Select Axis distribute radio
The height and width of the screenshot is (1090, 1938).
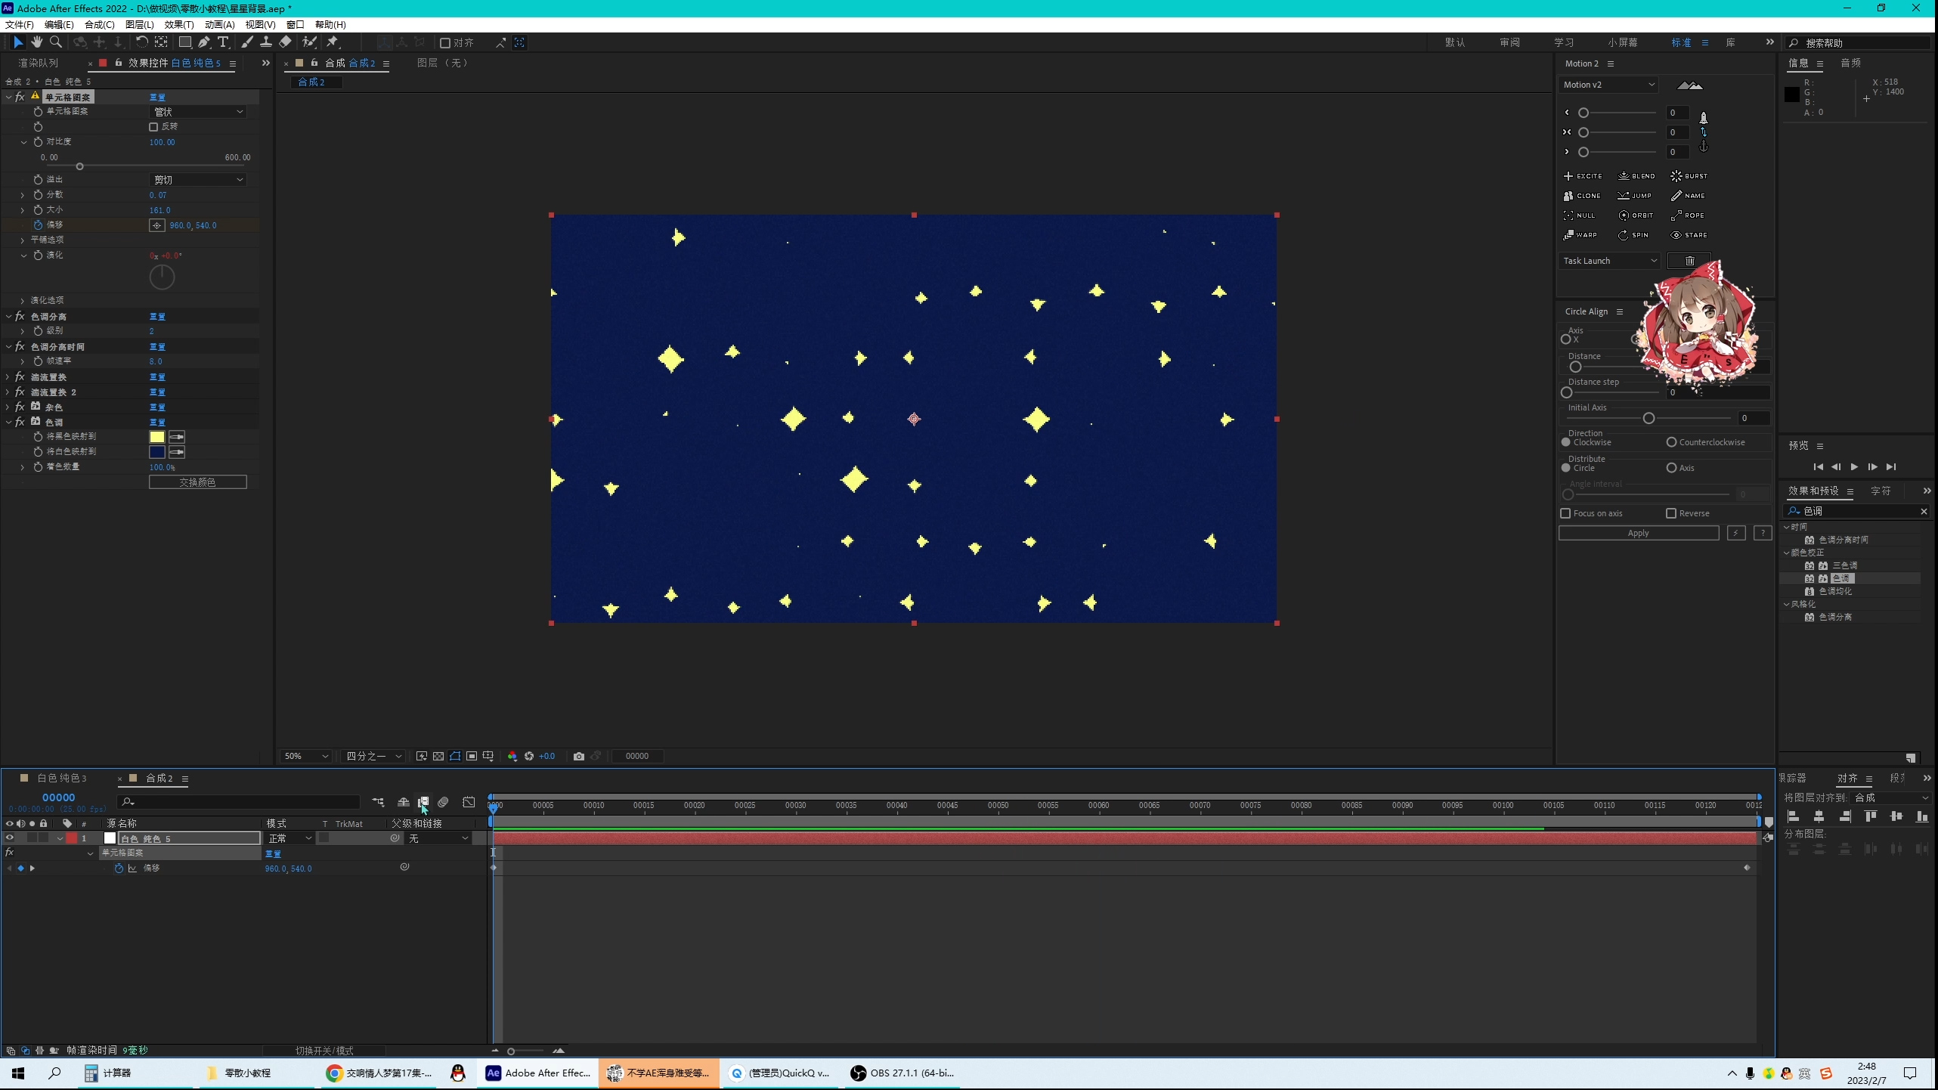(1672, 468)
